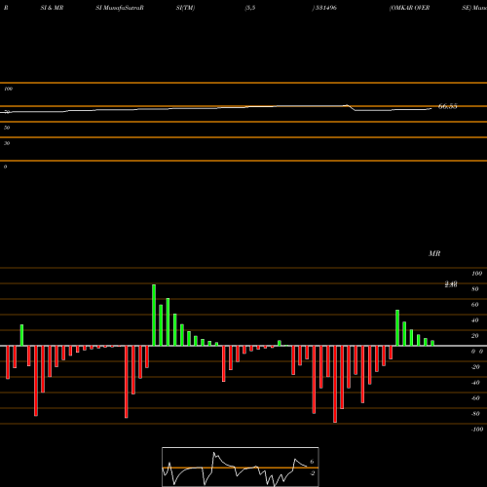487x487 pixels.
Task: Click the MR panel title label
Action: (434, 253)
